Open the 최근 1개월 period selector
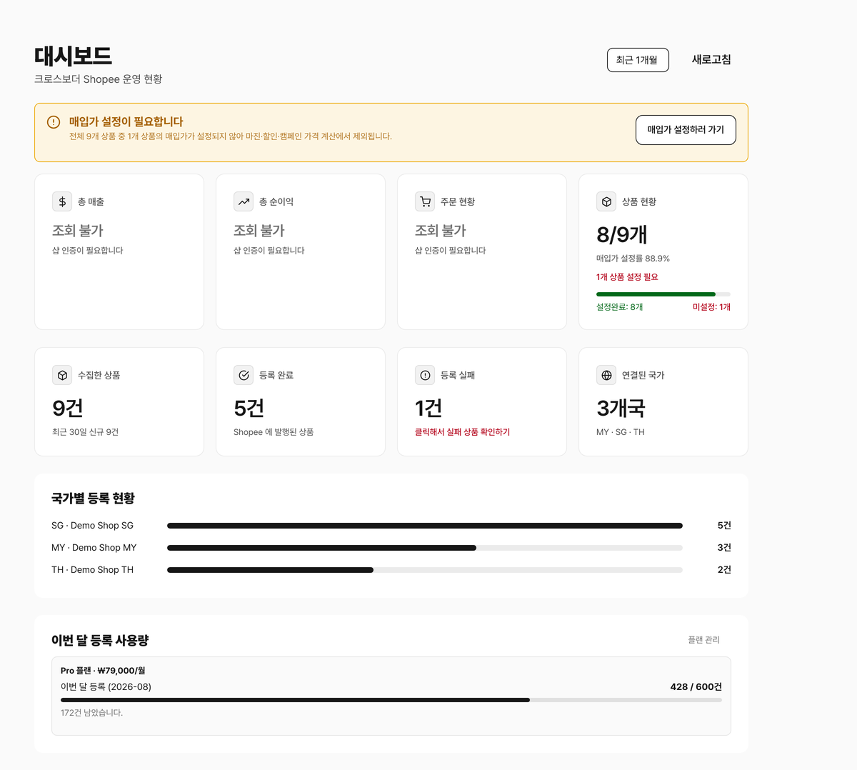 638,60
